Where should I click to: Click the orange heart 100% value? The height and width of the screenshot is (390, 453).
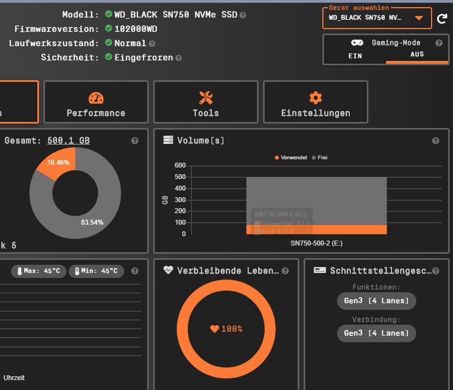coord(226,329)
